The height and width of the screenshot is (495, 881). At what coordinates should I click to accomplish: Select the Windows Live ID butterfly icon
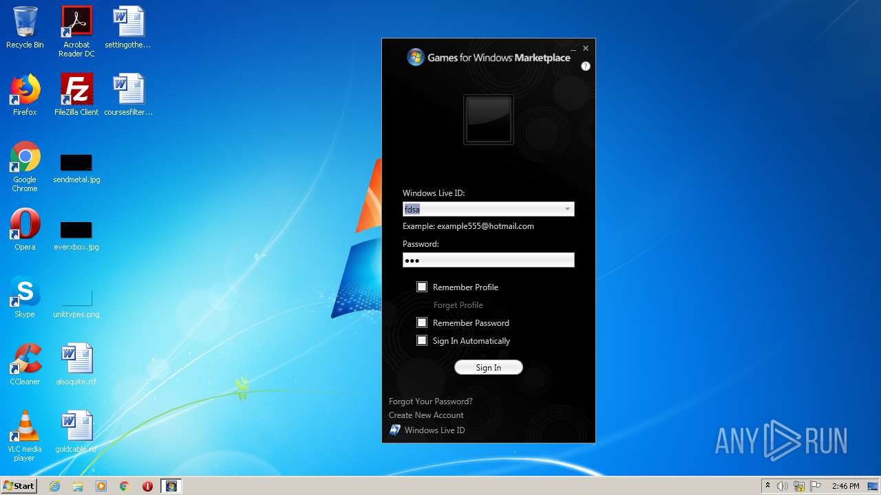pos(395,430)
